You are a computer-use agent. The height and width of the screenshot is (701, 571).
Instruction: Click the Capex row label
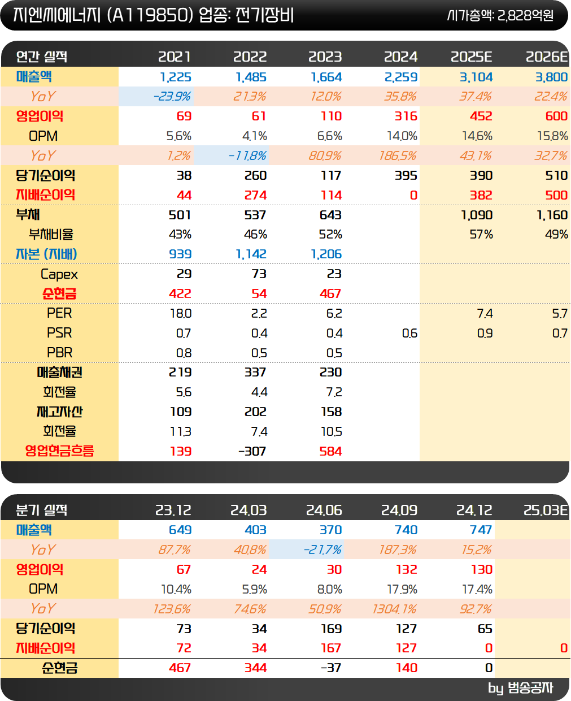coord(59,274)
